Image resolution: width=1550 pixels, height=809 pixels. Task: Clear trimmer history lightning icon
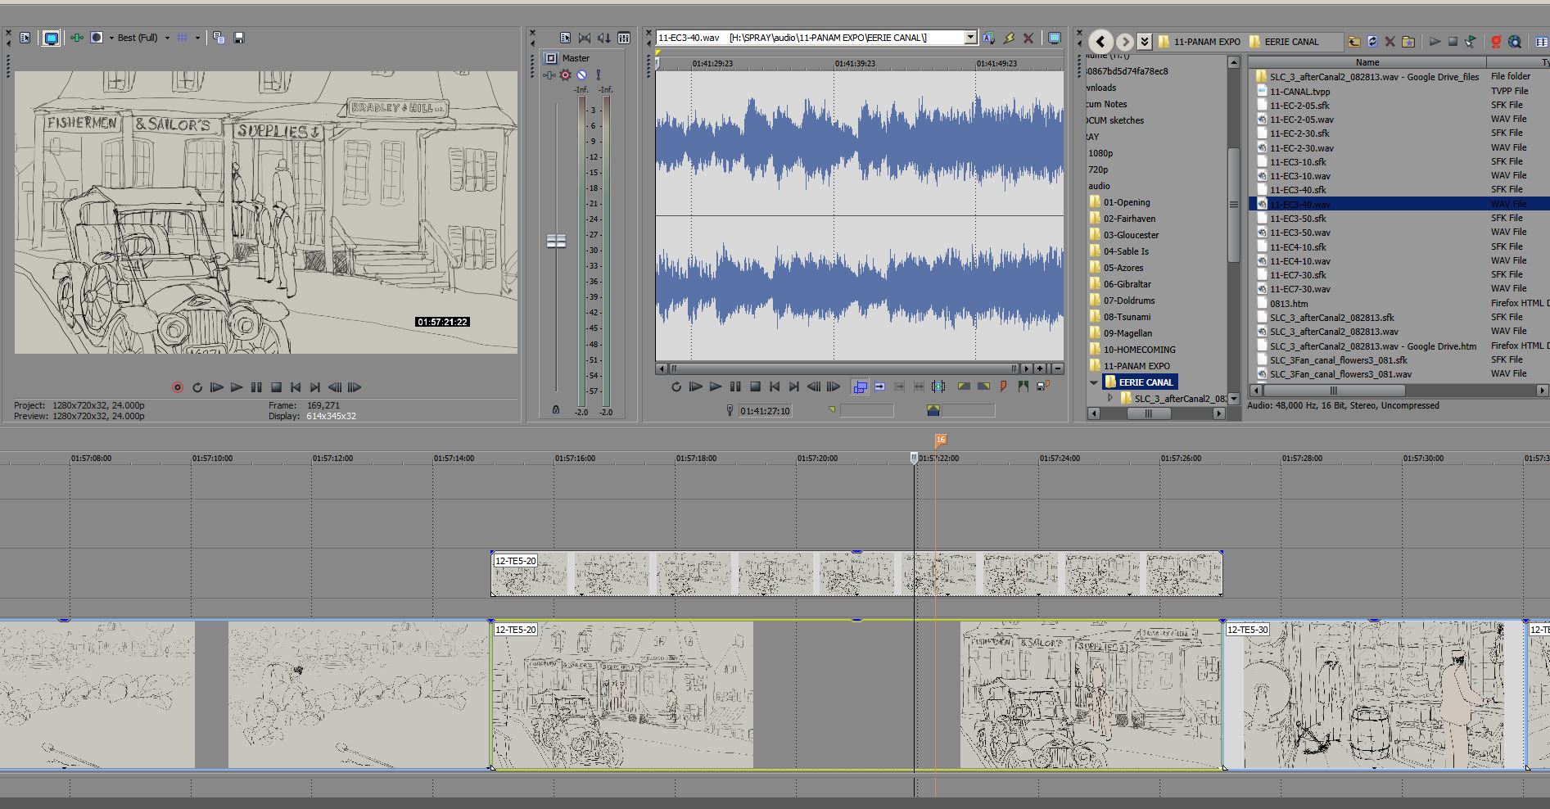1009,38
